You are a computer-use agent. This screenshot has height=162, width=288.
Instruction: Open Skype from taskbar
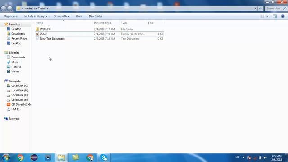104,157
